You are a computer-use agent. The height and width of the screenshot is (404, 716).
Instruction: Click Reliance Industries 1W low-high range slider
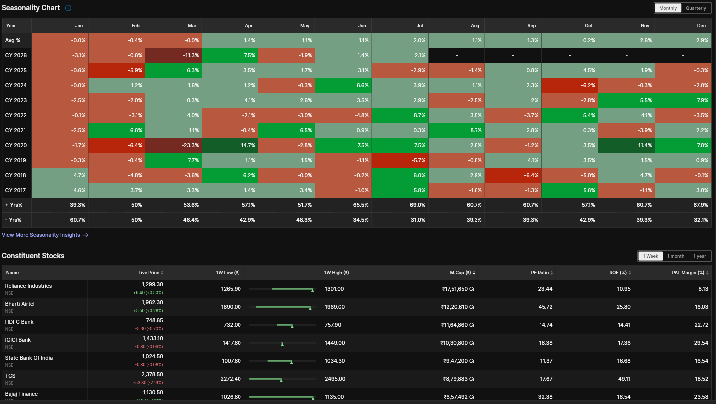pos(282,289)
